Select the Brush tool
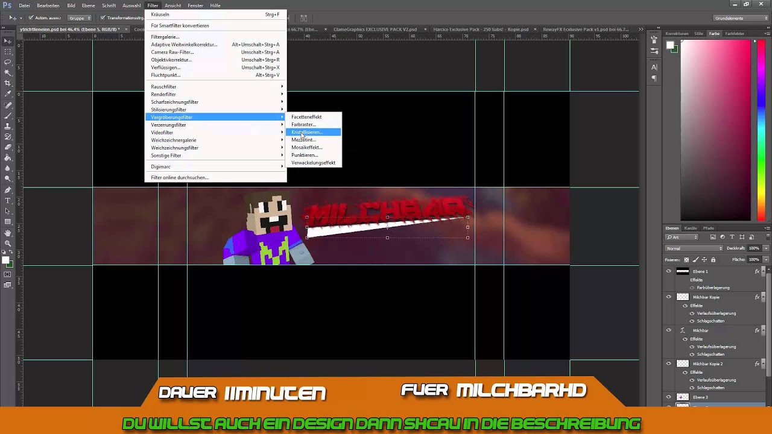772x434 pixels. click(7, 115)
